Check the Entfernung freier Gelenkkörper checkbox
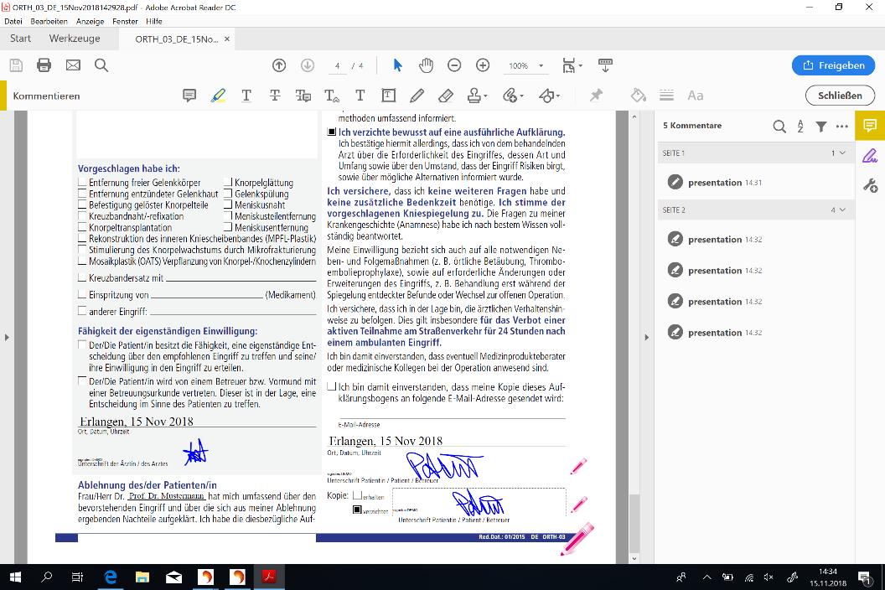885x590 pixels. pos(82,183)
